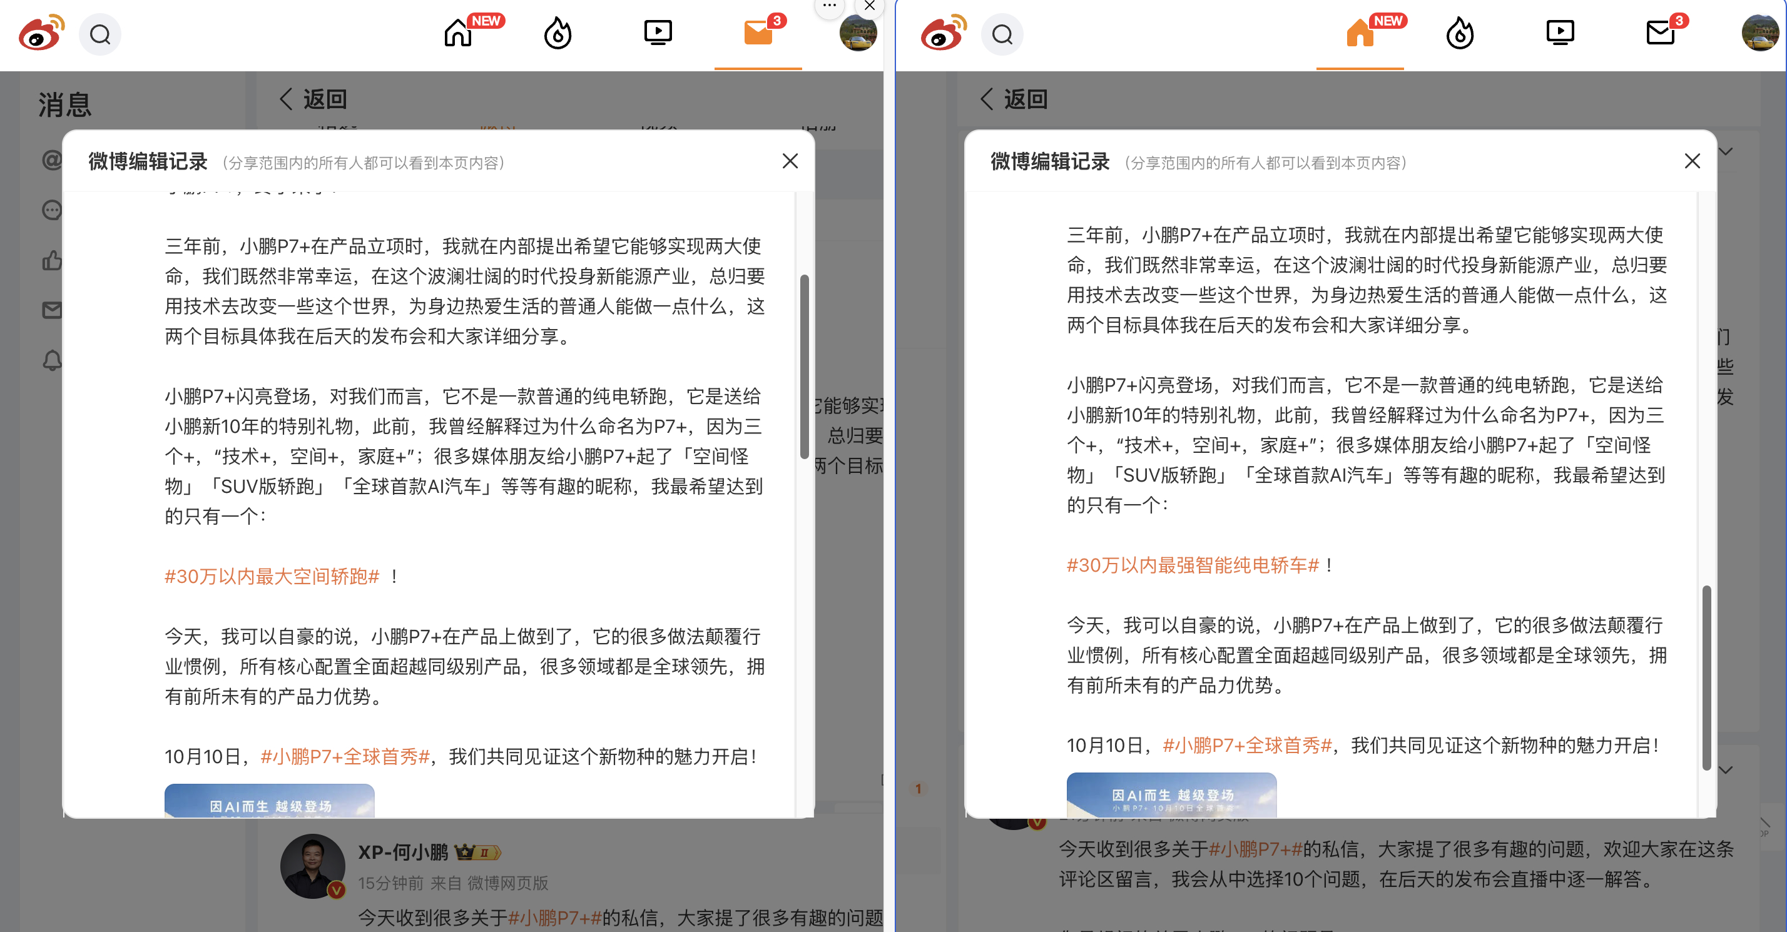Viewport: 1787px width, 932px height.
Task: Click #小鹏P7+# hashtag in right window post
Action: [1256, 849]
